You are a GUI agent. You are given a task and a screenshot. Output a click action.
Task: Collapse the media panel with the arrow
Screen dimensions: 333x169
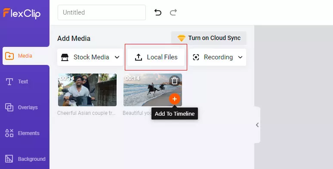coord(257,125)
